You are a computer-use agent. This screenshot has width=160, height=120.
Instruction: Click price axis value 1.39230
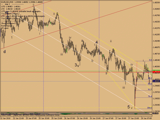pos(156,111)
